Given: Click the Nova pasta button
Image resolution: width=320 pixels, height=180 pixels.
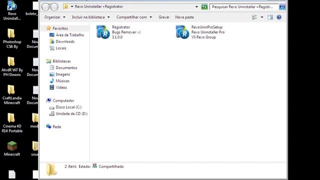Looking at the screenshot, I should [x=184, y=17].
